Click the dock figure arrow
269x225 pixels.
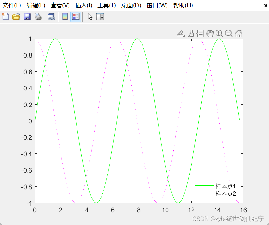click(265, 5)
